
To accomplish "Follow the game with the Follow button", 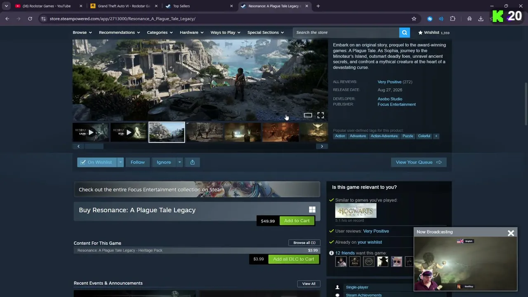I will point(138,162).
